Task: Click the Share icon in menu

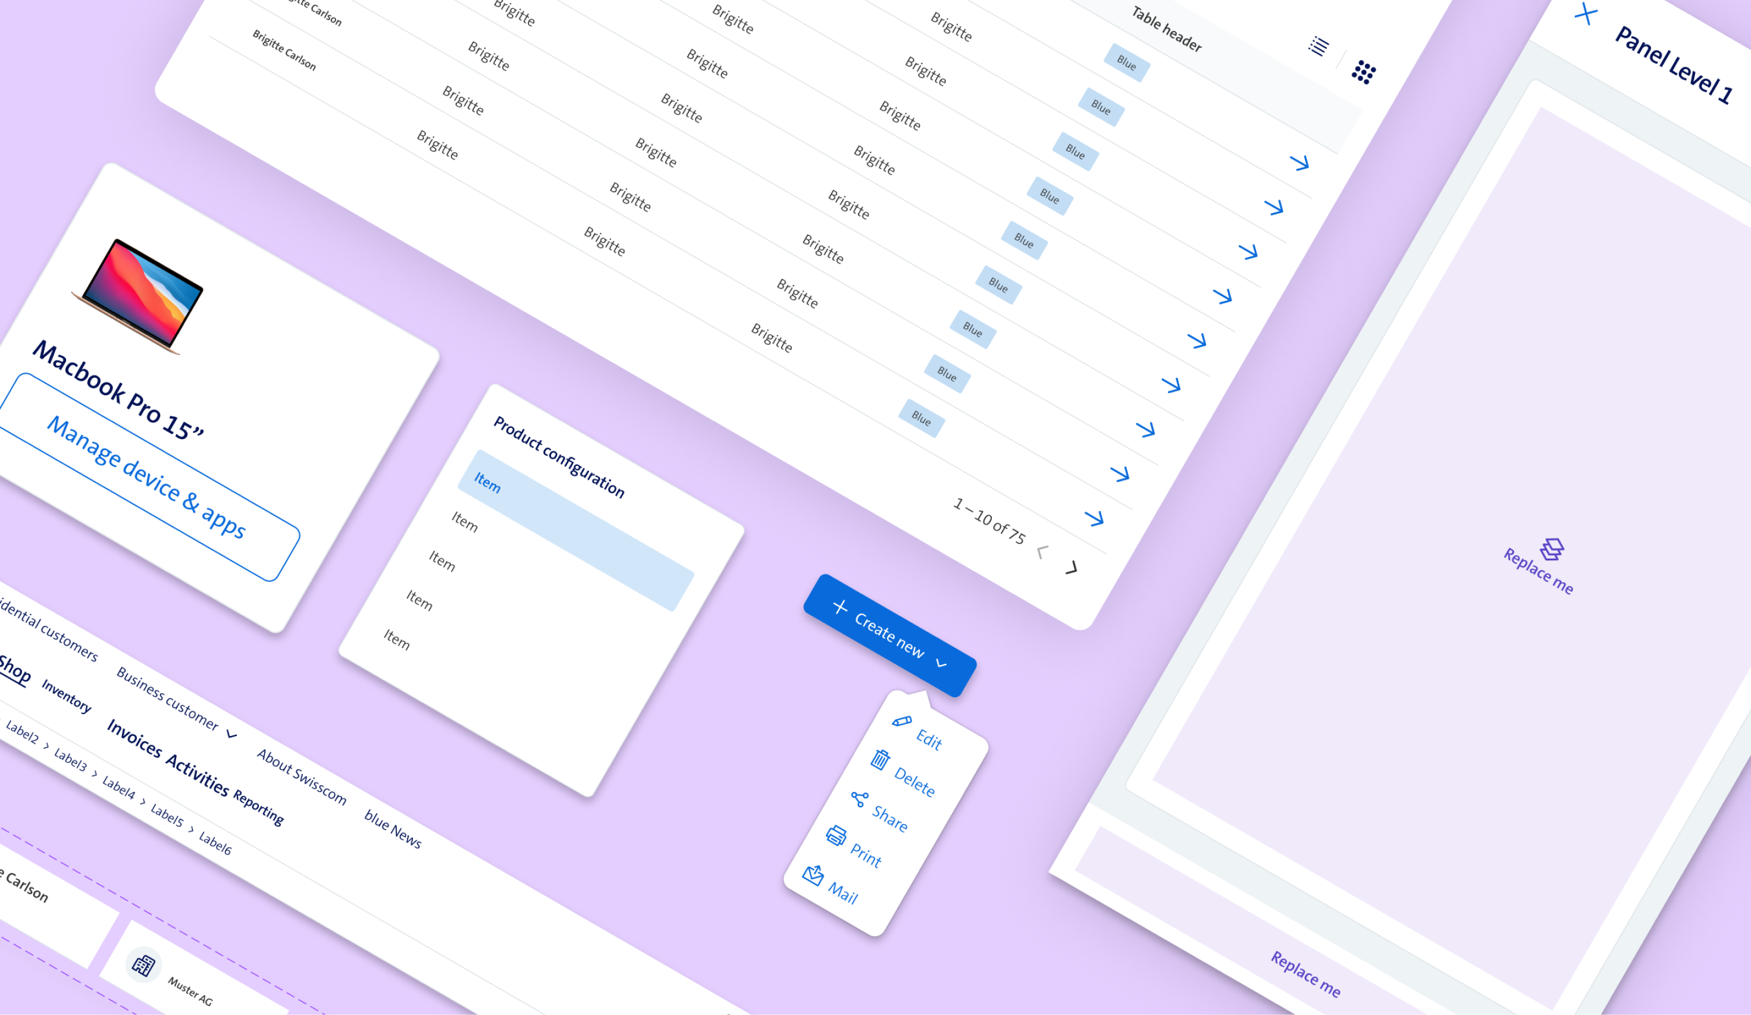Action: tap(860, 799)
